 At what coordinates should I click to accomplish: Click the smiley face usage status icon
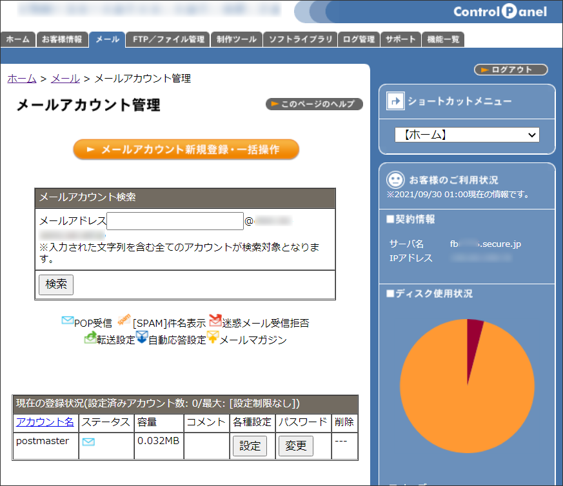coord(395,179)
